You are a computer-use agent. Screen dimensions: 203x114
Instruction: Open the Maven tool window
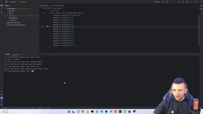point(201,9)
